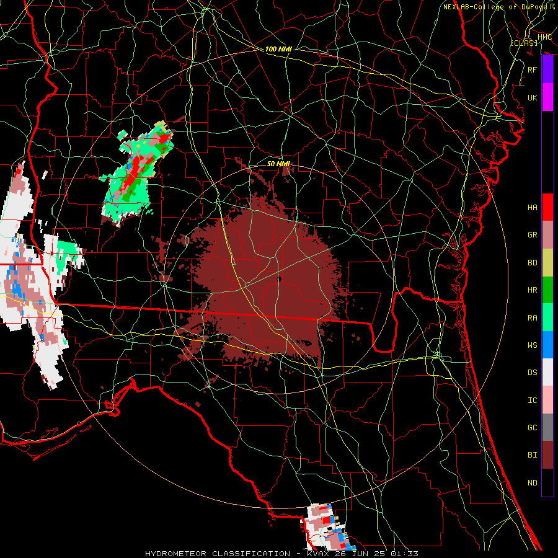
Task: Click the CLAS units label
Action: coord(524,43)
